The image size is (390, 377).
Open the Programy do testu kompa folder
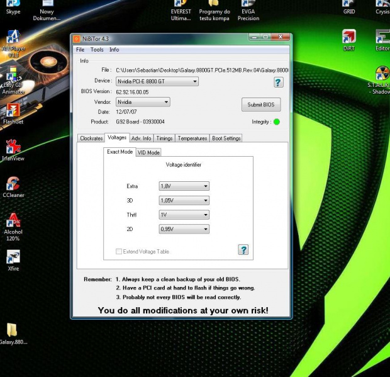[214, 10]
